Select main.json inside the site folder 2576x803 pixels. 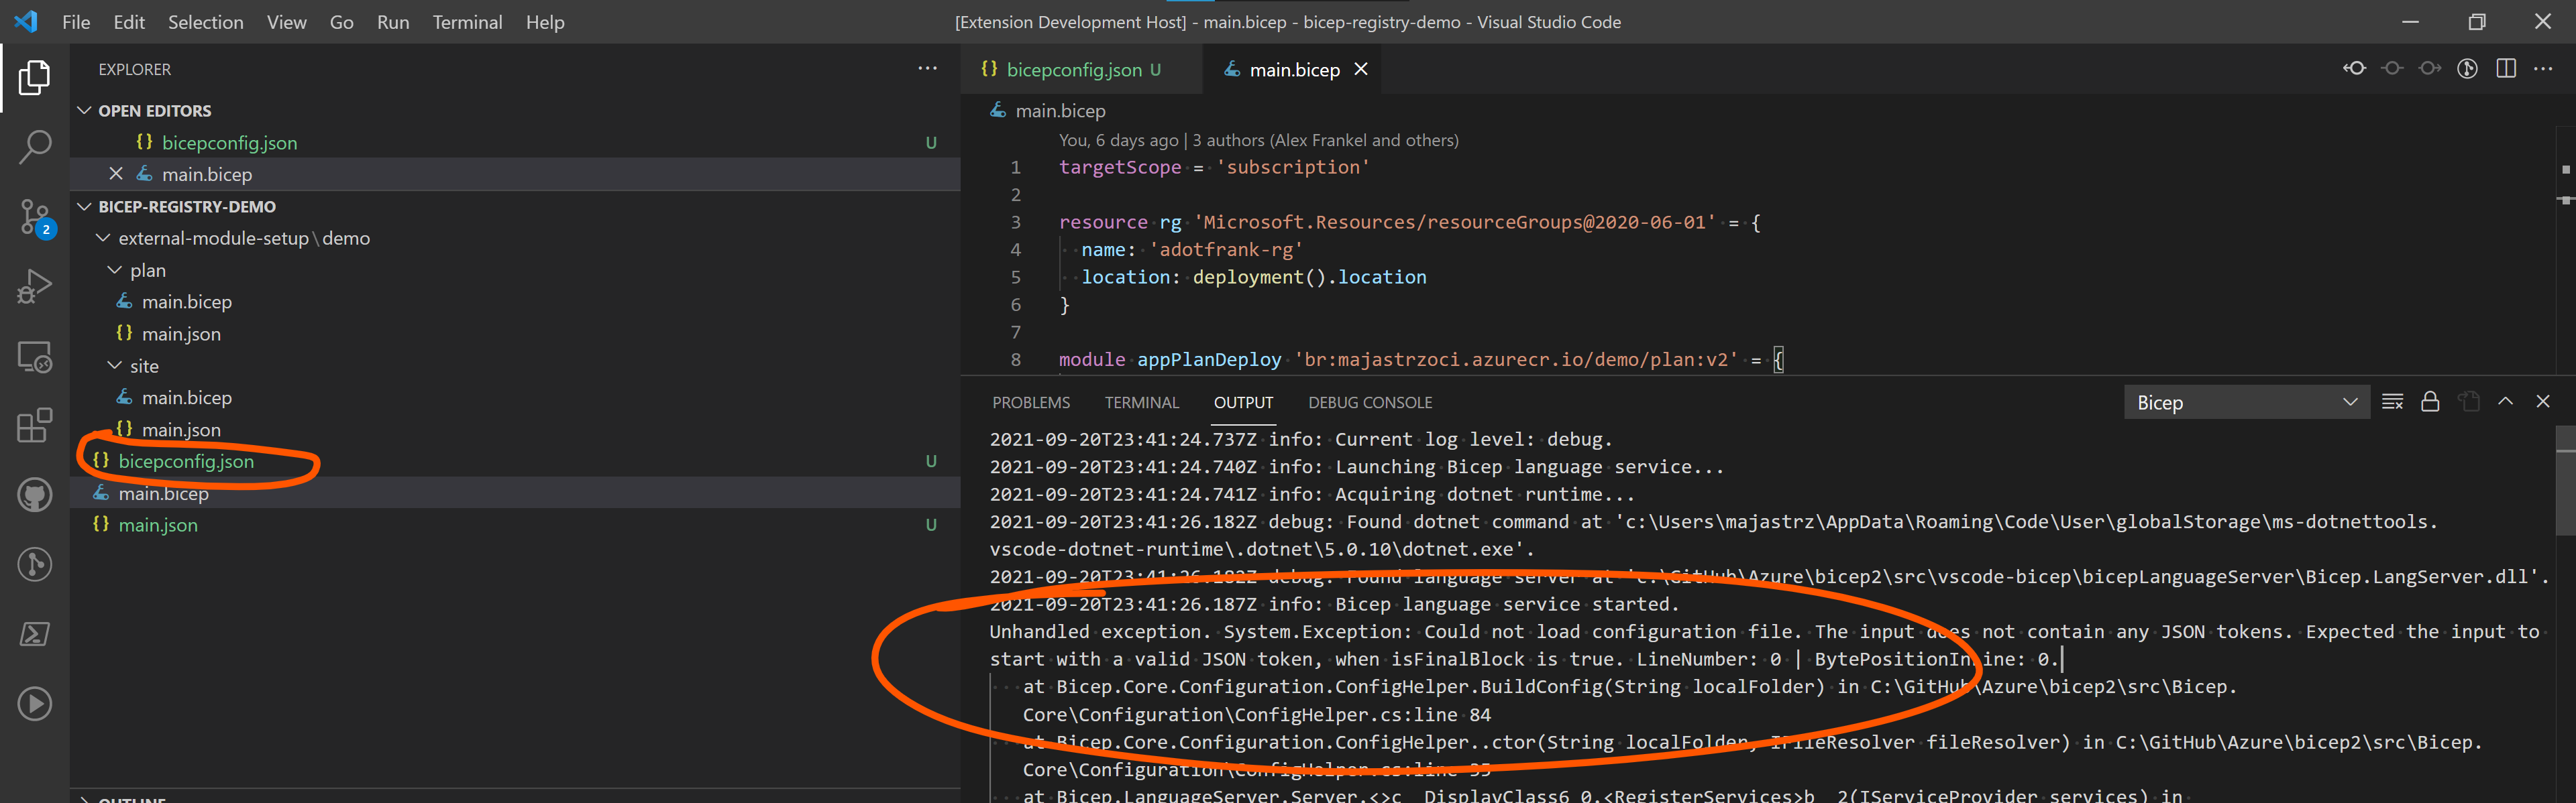[184, 428]
